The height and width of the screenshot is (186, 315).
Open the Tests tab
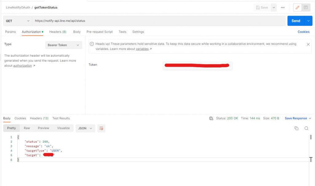(122, 32)
